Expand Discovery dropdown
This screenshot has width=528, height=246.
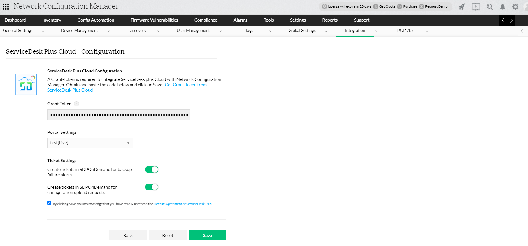(x=159, y=31)
